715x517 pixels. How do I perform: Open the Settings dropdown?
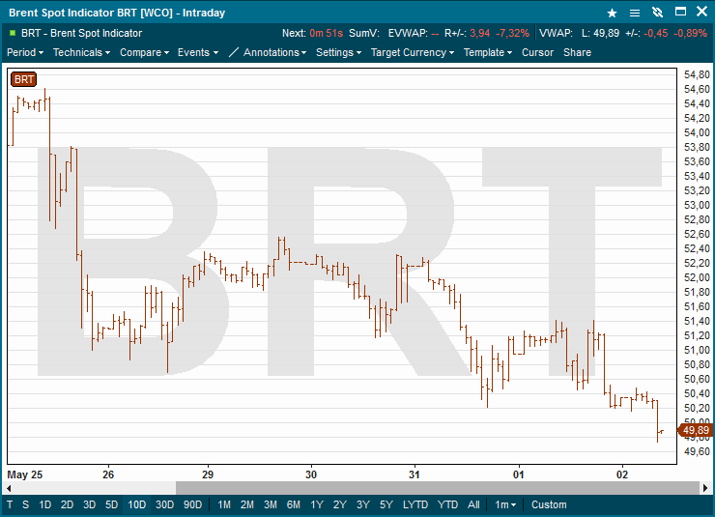coord(339,52)
